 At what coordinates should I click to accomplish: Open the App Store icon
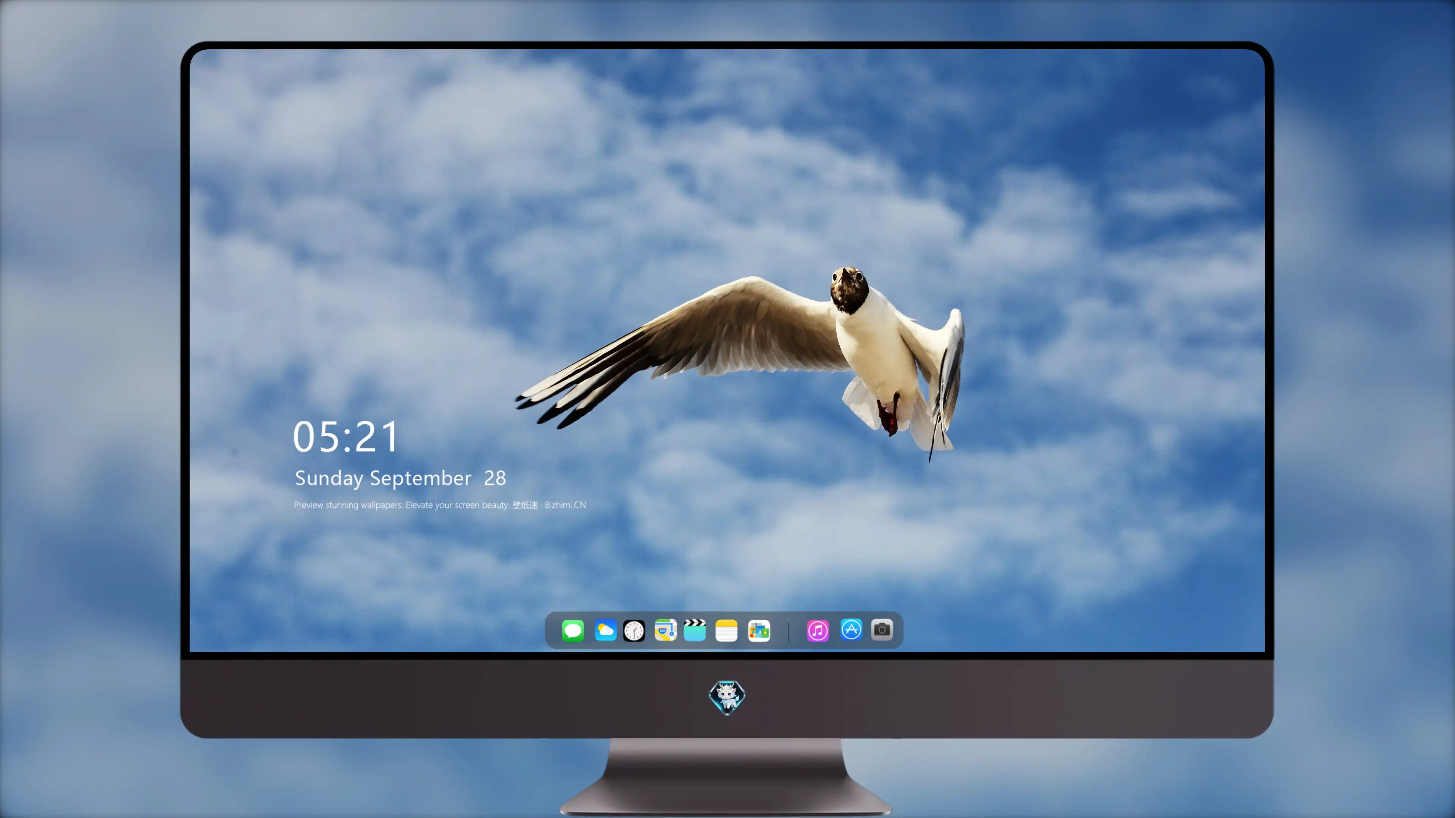point(851,629)
